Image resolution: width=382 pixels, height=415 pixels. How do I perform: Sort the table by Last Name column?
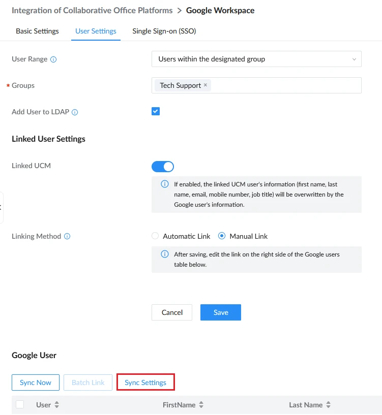[328, 404]
